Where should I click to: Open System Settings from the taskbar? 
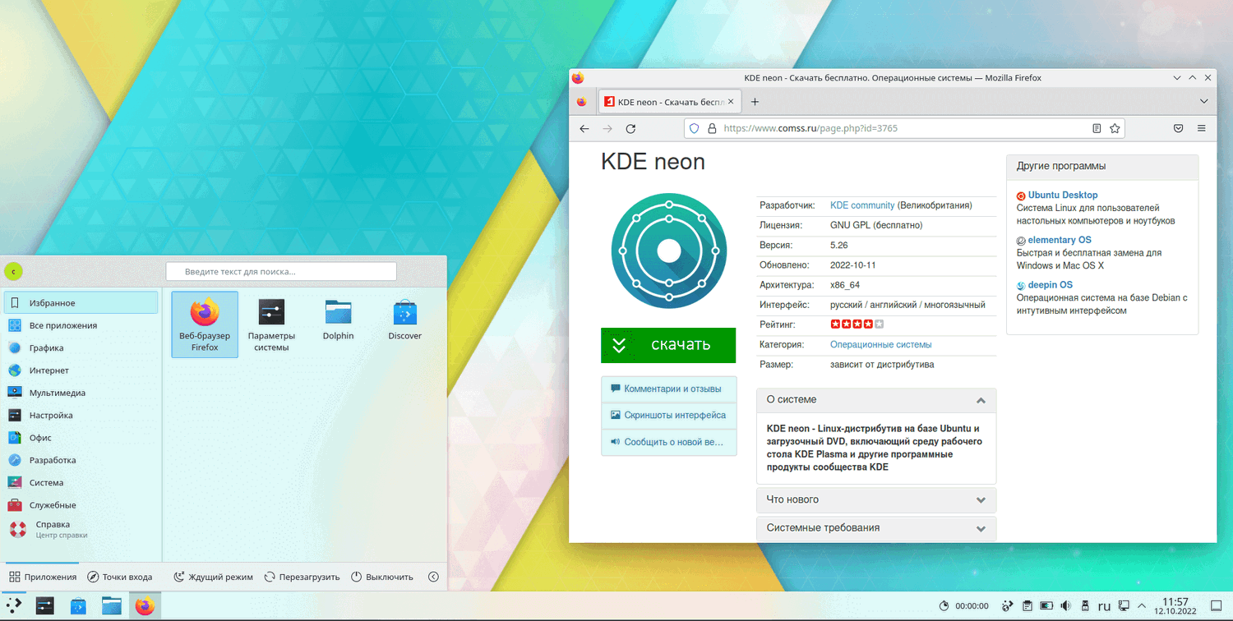click(x=45, y=606)
